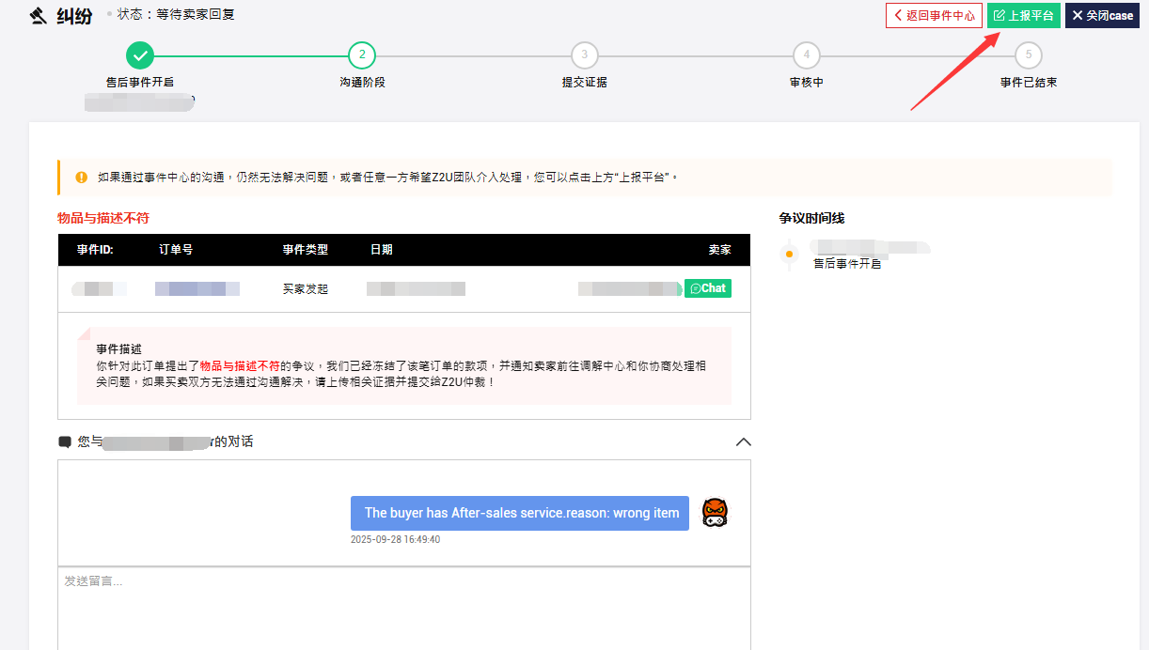Open Chat with the seller
The width and height of the screenshot is (1149, 650).
708,288
